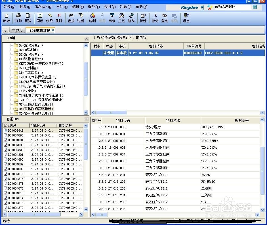Open the 物料 (Material) toolbar icon
The width and height of the screenshot is (267, 225).
pyautogui.click(x=92, y=18)
